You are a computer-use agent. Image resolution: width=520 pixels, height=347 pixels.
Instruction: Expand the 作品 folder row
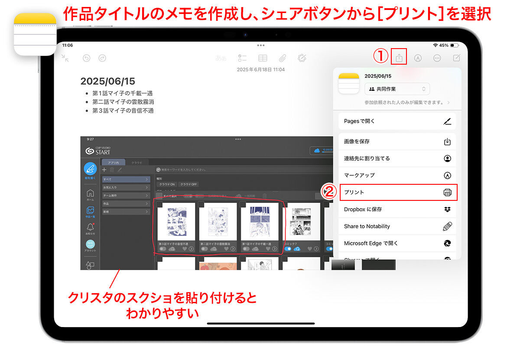click(x=126, y=203)
